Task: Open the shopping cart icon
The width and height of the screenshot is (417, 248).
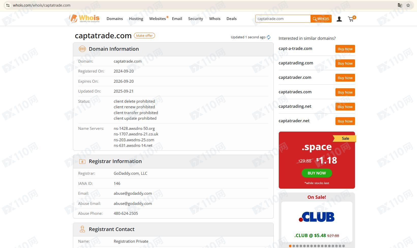Action: click(x=351, y=19)
